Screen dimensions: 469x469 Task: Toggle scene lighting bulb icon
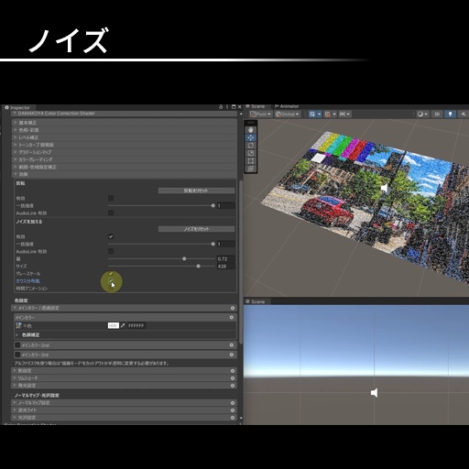click(x=450, y=115)
